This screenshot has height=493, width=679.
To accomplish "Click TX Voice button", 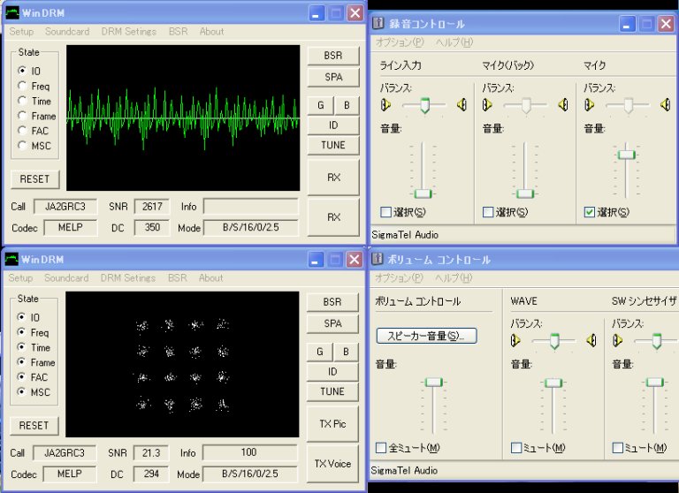I will pos(332,464).
